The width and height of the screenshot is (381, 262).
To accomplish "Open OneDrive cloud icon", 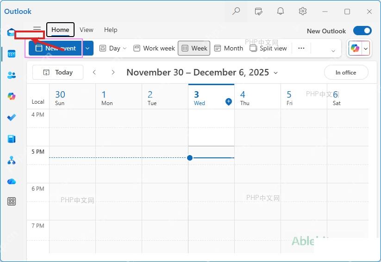I will (12, 181).
